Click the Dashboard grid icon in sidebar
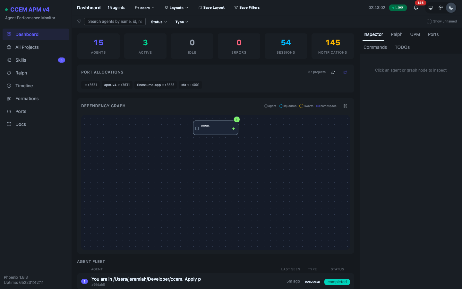The height and width of the screenshot is (289, 462). (x=9, y=34)
